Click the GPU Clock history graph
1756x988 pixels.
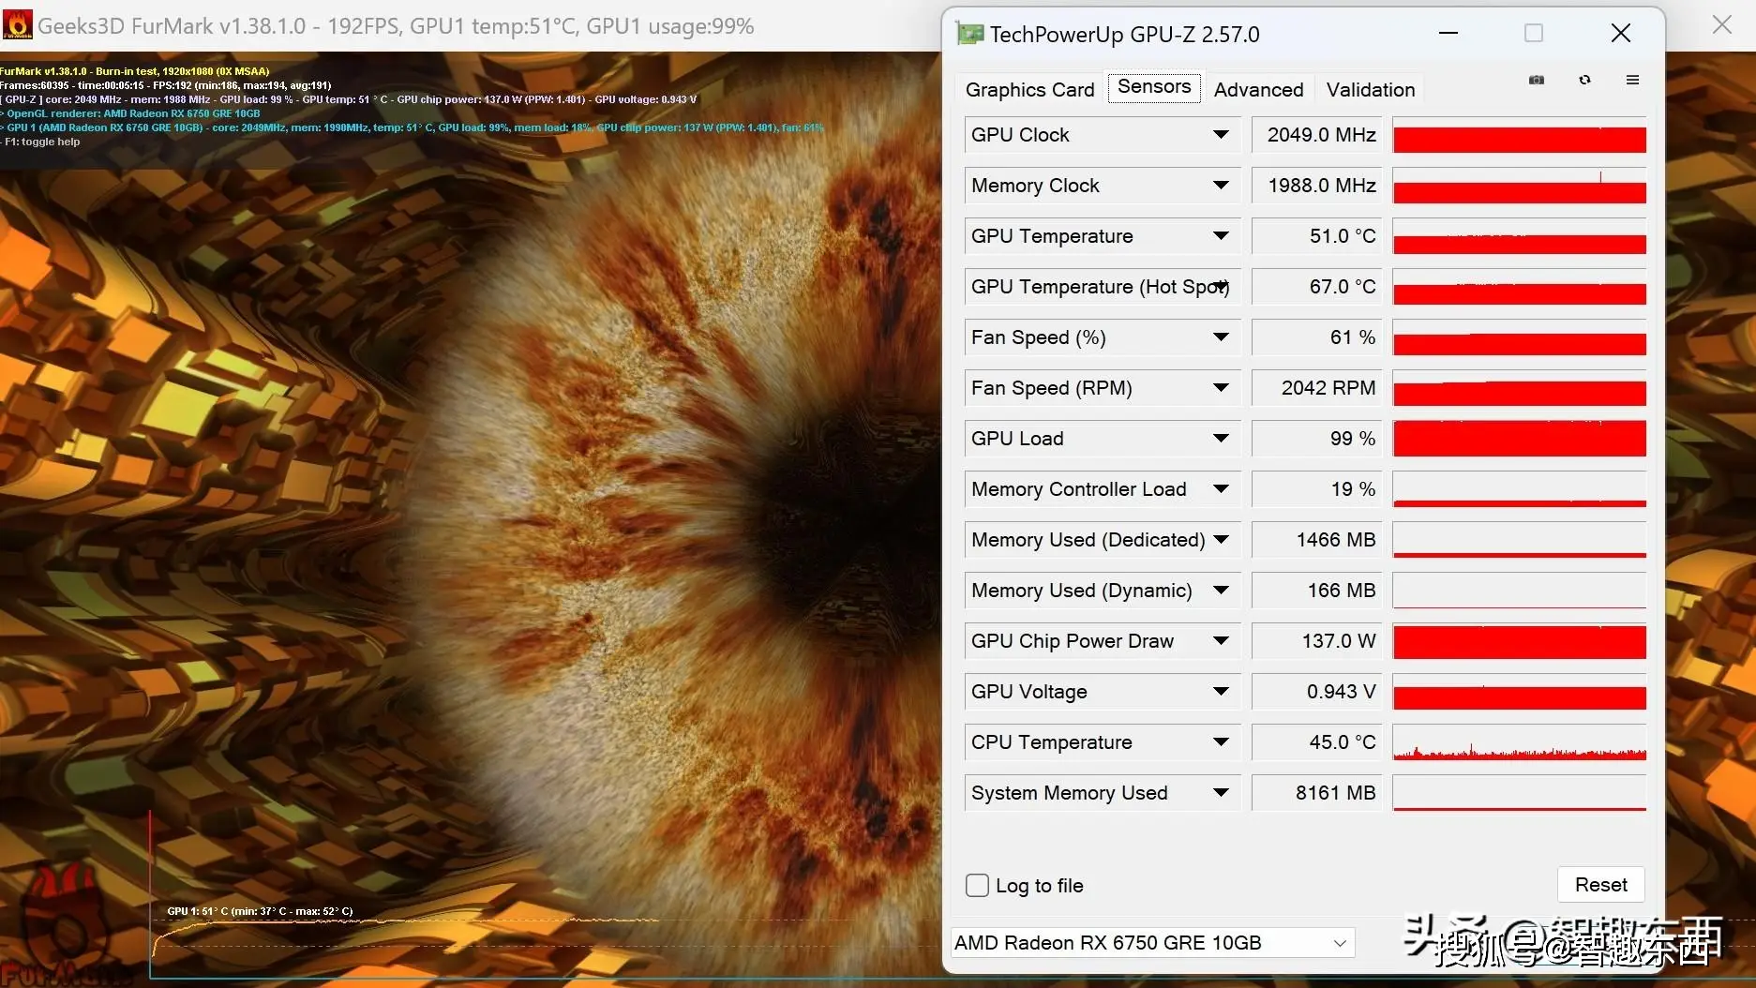(1519, 135)
